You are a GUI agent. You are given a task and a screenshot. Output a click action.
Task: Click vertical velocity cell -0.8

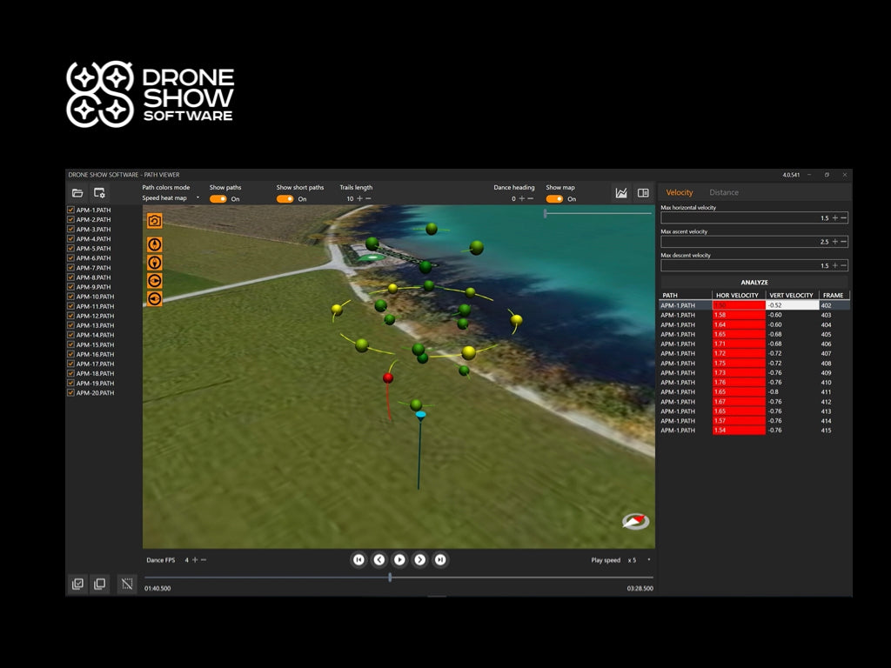[x=792, y=392]
